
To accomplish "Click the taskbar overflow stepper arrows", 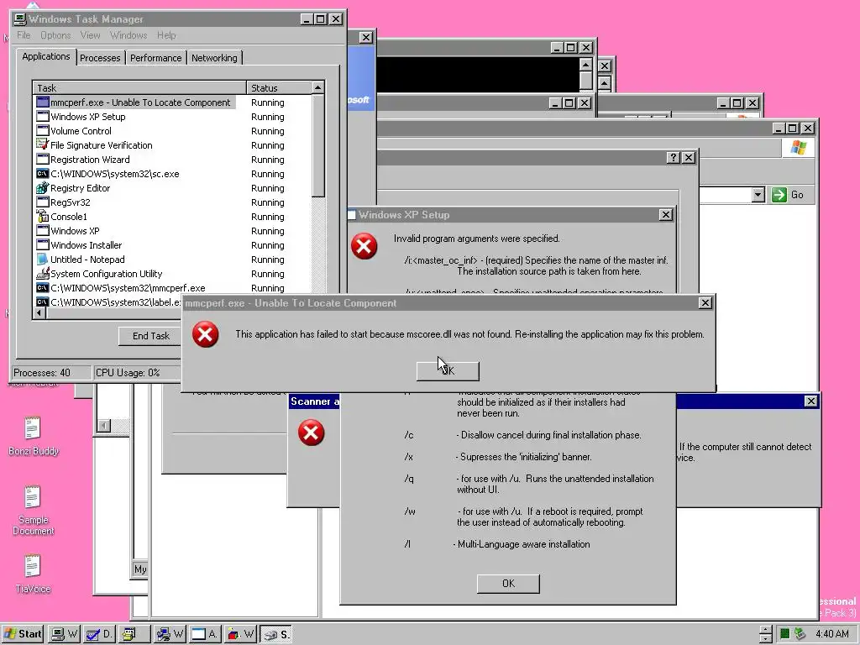I will point(766,634).
